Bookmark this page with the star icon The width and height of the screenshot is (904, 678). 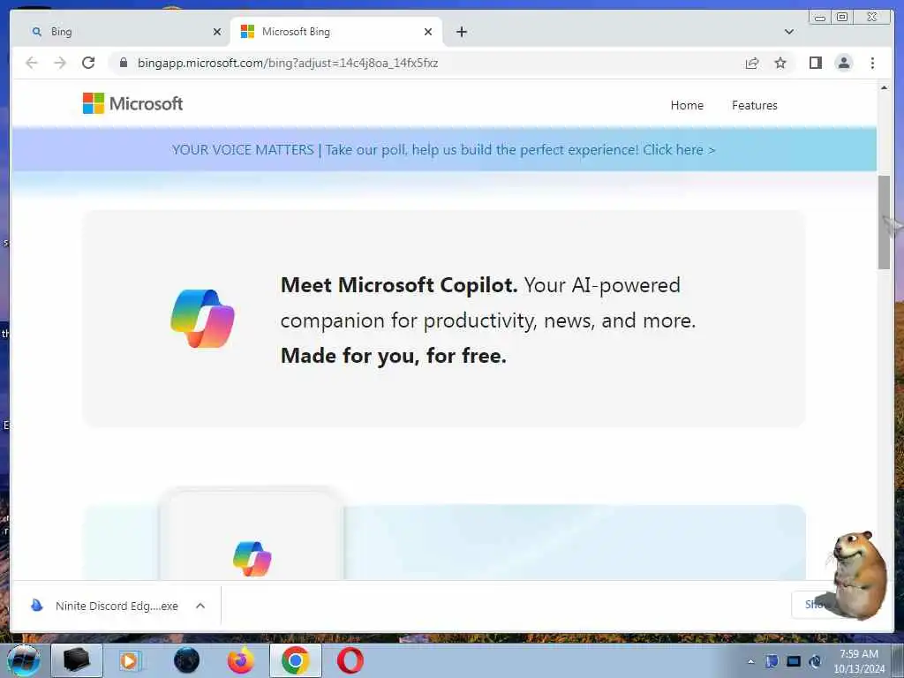pyautogui.click(x=780, y=63)
